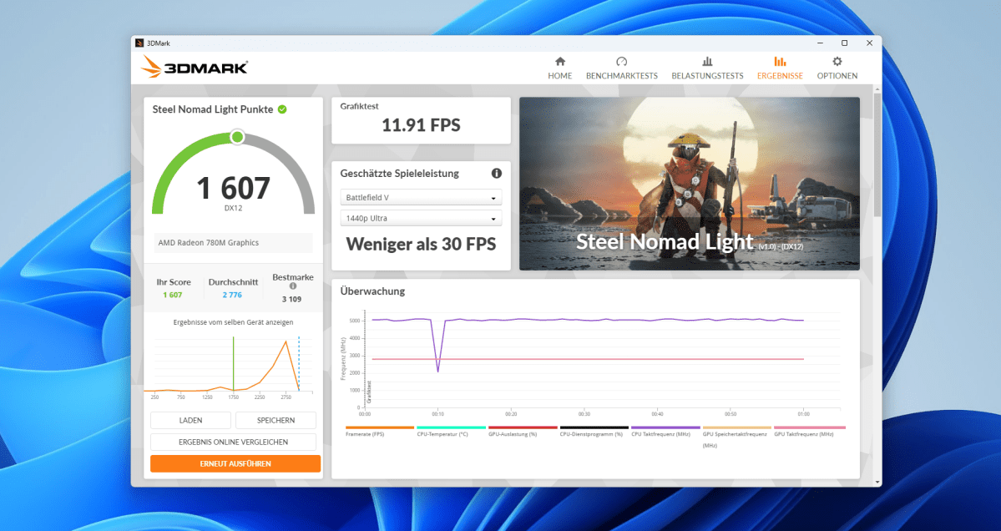Open Optionen with the gear icon
This screenshot has height=531, width=1001.
[837, 62]
